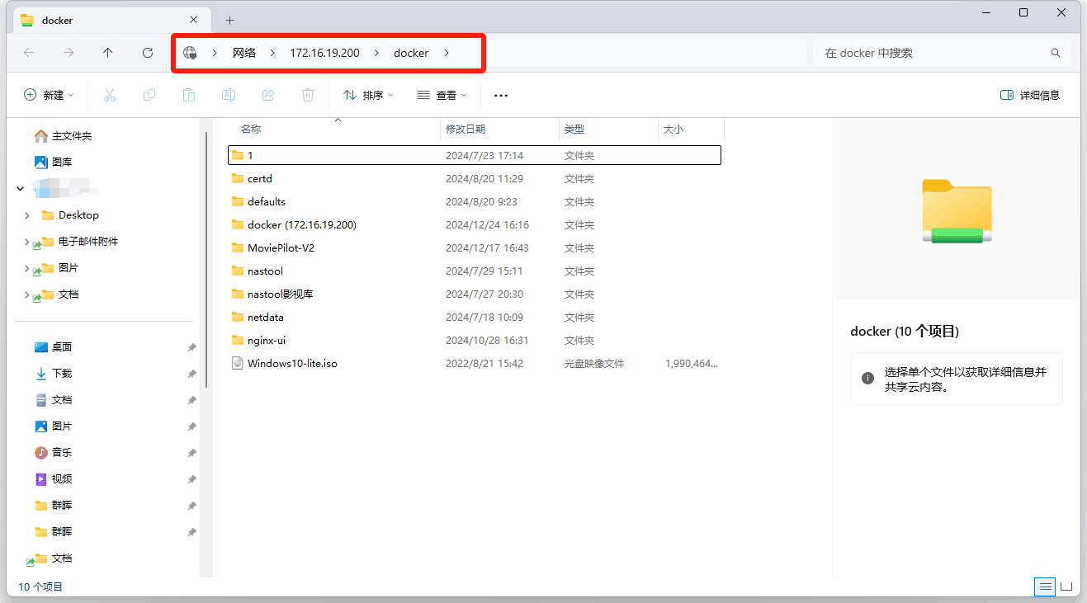Open the three-dot See more menu

click(x=501, y=95)
